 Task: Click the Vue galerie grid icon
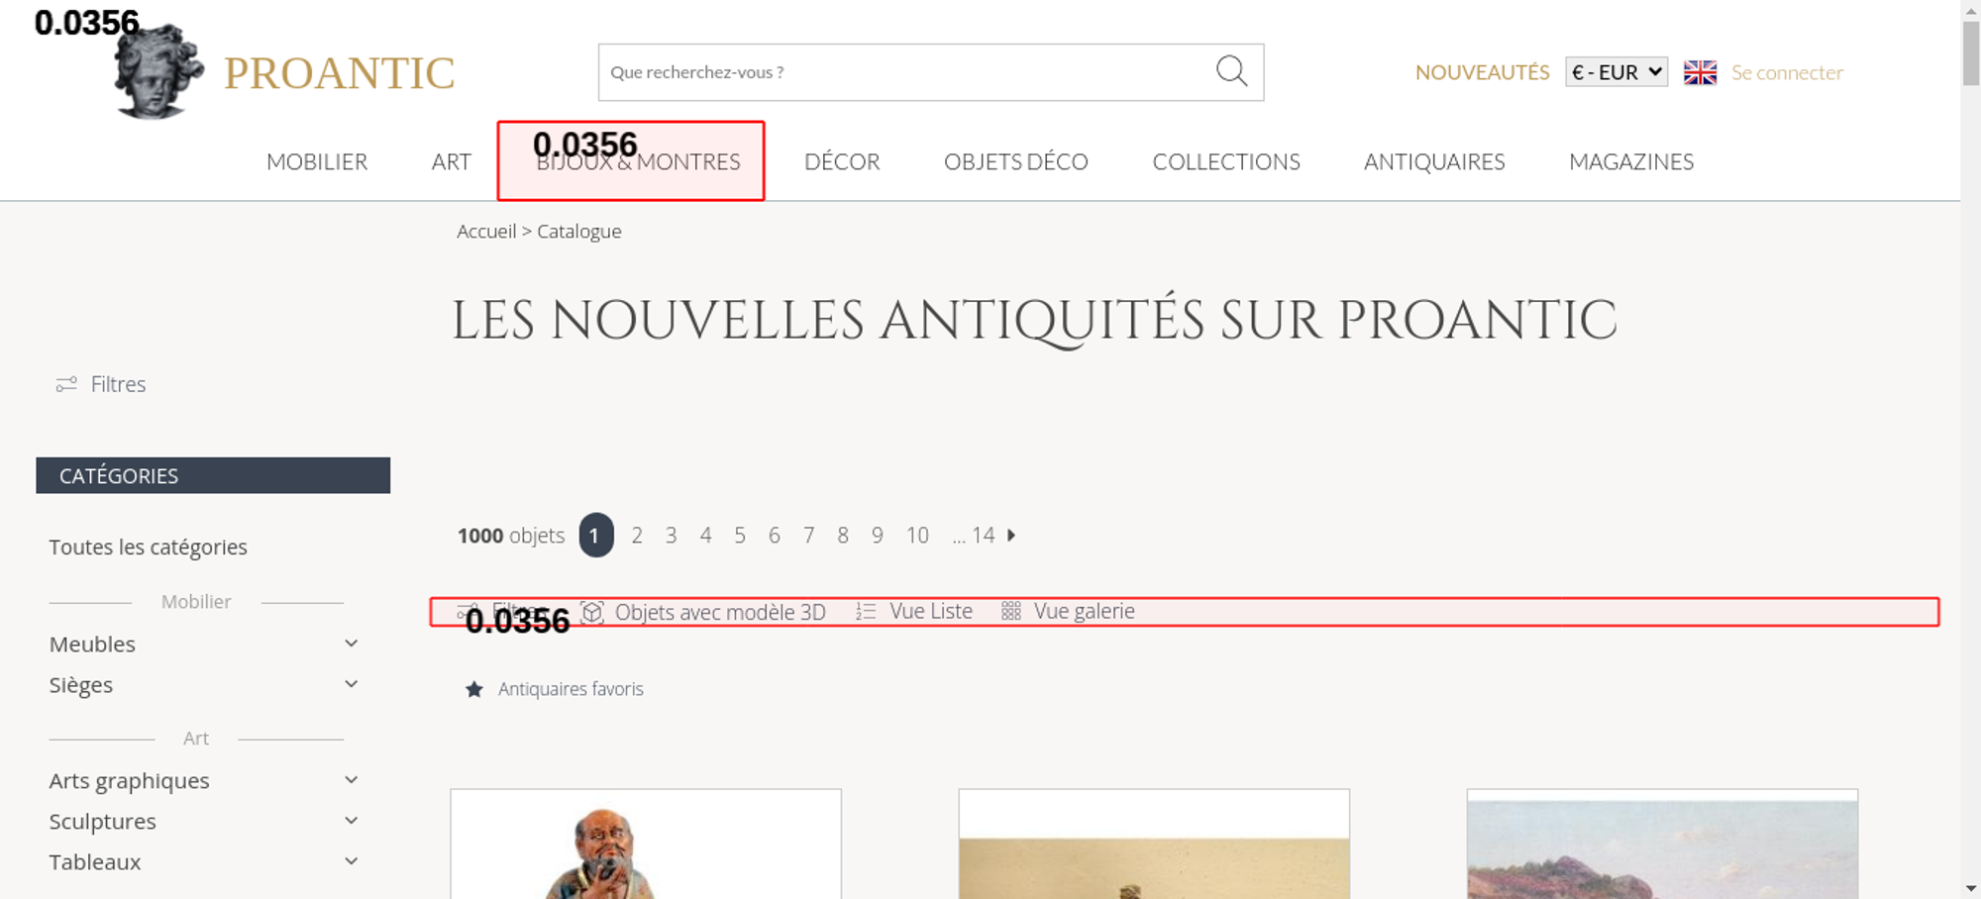(x=1010, y=612)
